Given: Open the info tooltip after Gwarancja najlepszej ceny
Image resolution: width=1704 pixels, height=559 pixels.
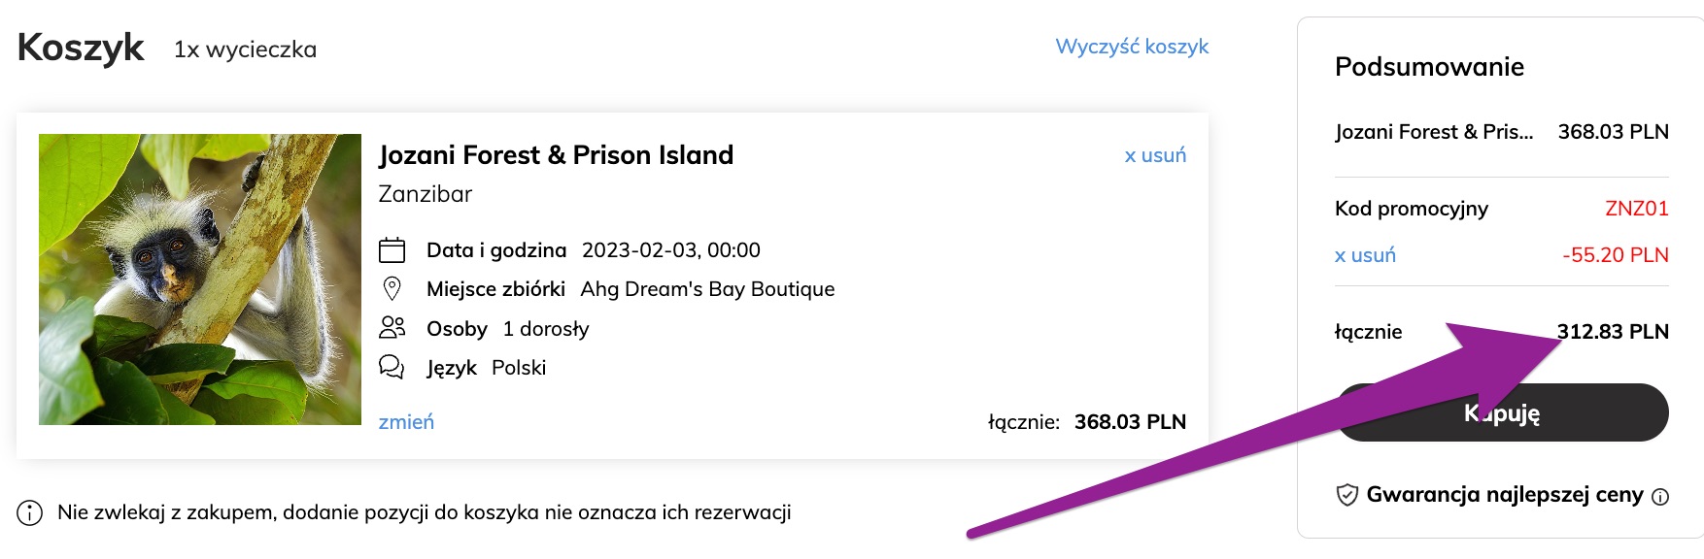Looking at the screenshot, I should (1660, 497).
